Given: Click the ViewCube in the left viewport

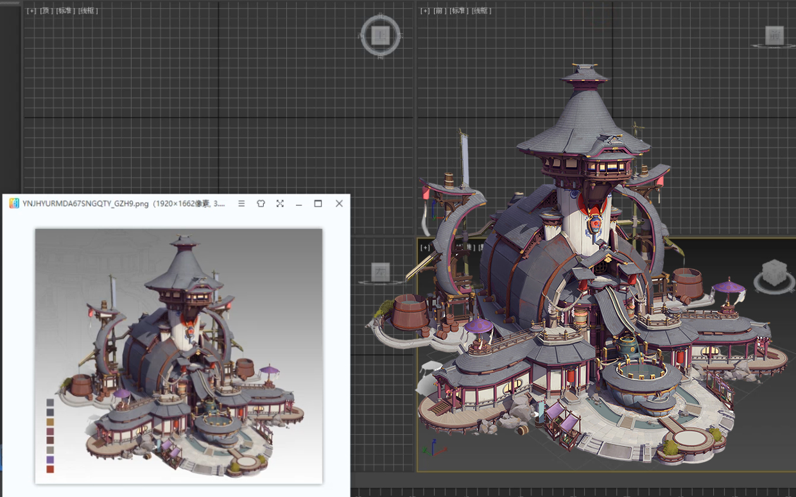Looking at the screenshot, I should tap(381, 271).
